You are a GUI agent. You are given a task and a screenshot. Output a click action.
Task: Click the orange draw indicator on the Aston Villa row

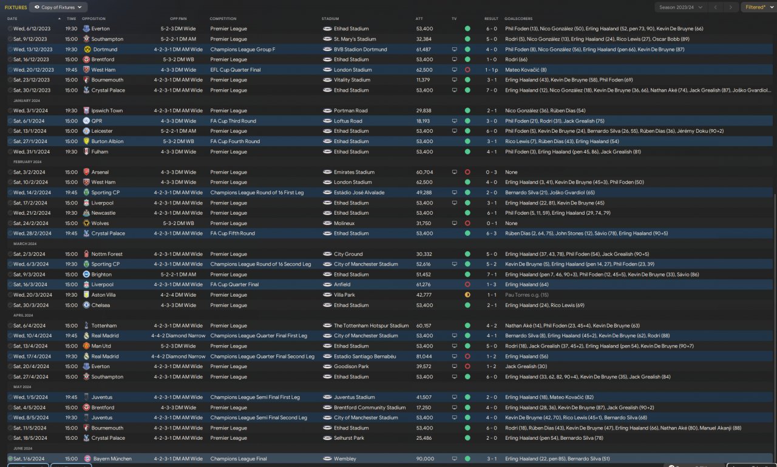click(467, 295)
